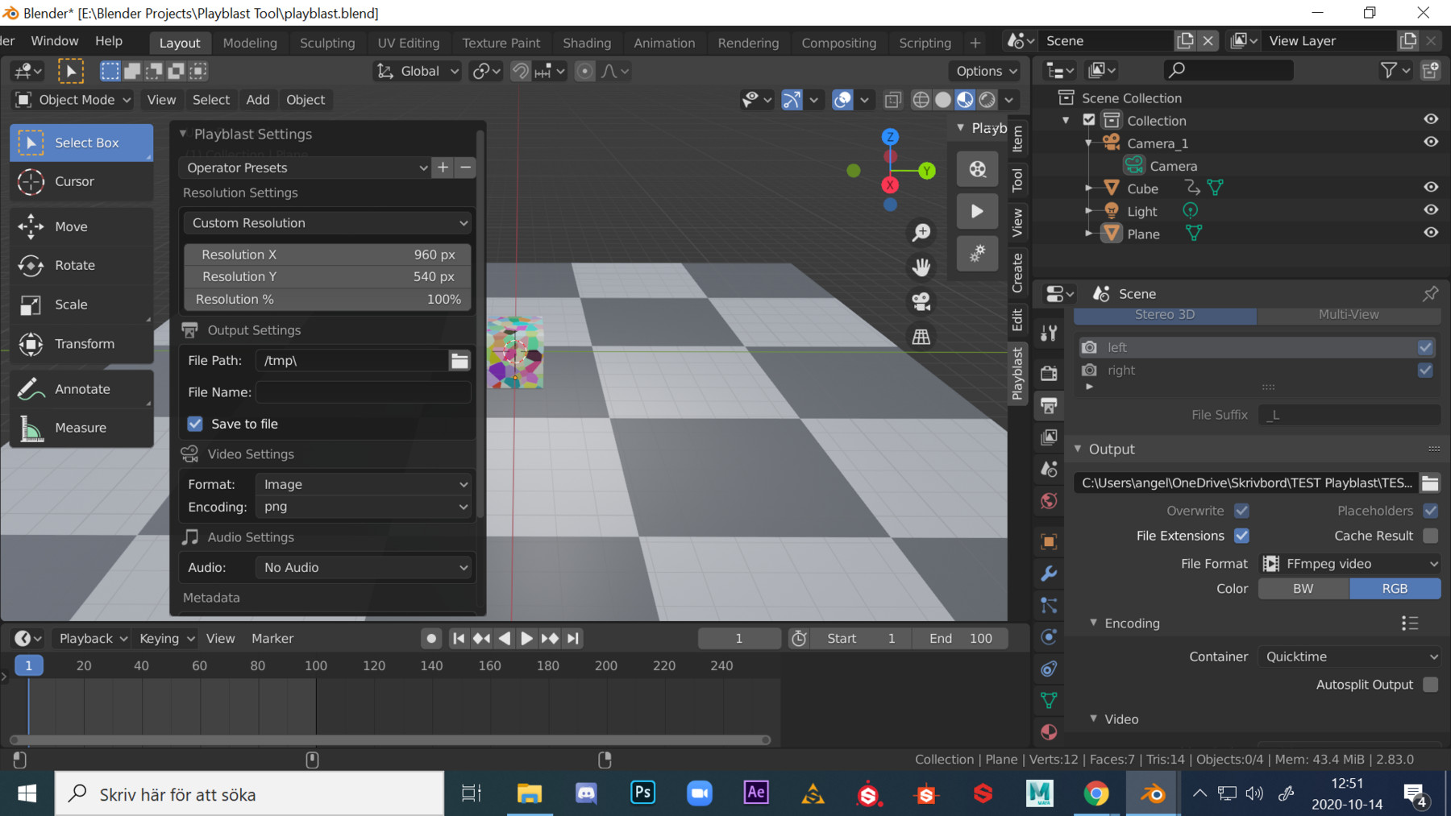Open the World properties globe icon
The height and width of the screenshot is (816, 1451).
[1049, 501]
